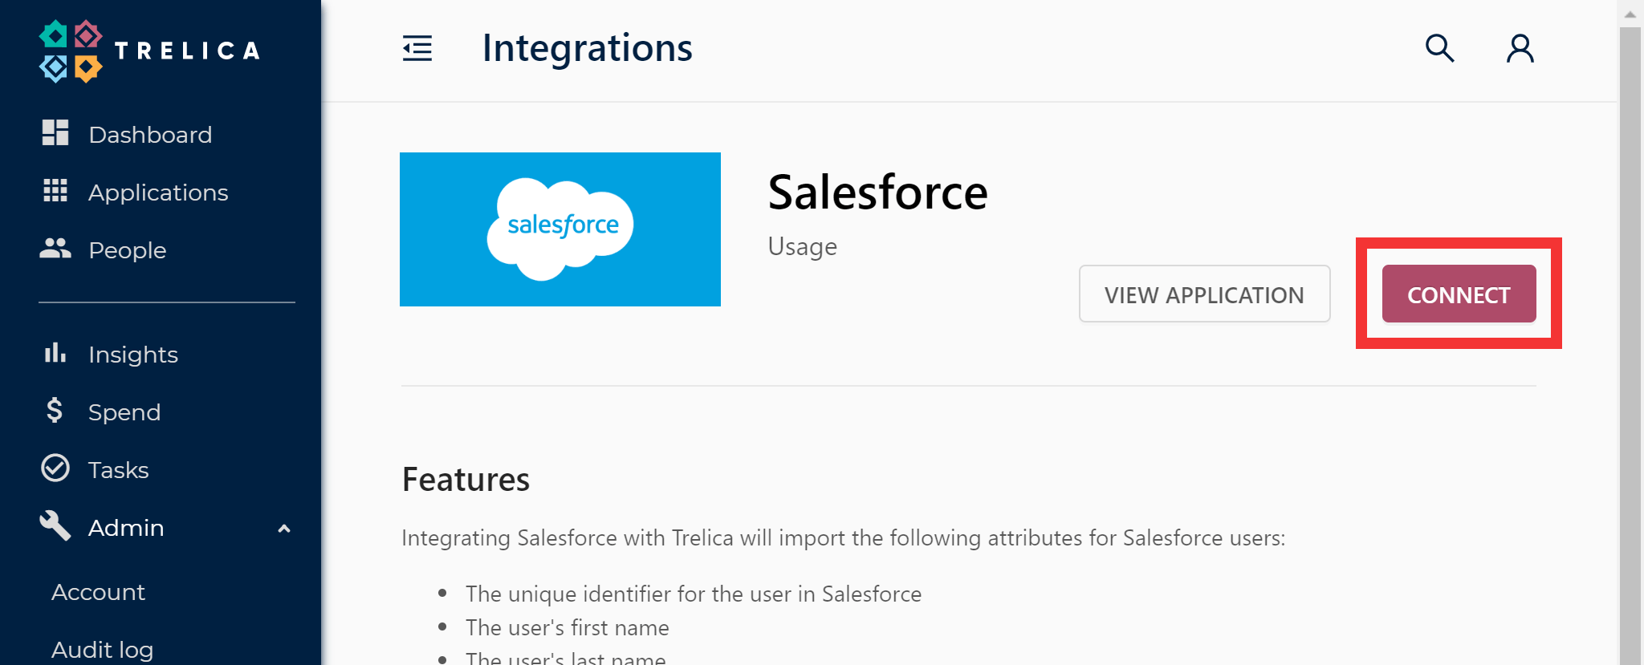
Task: Open the People page
Action: (x=128, y=250)
